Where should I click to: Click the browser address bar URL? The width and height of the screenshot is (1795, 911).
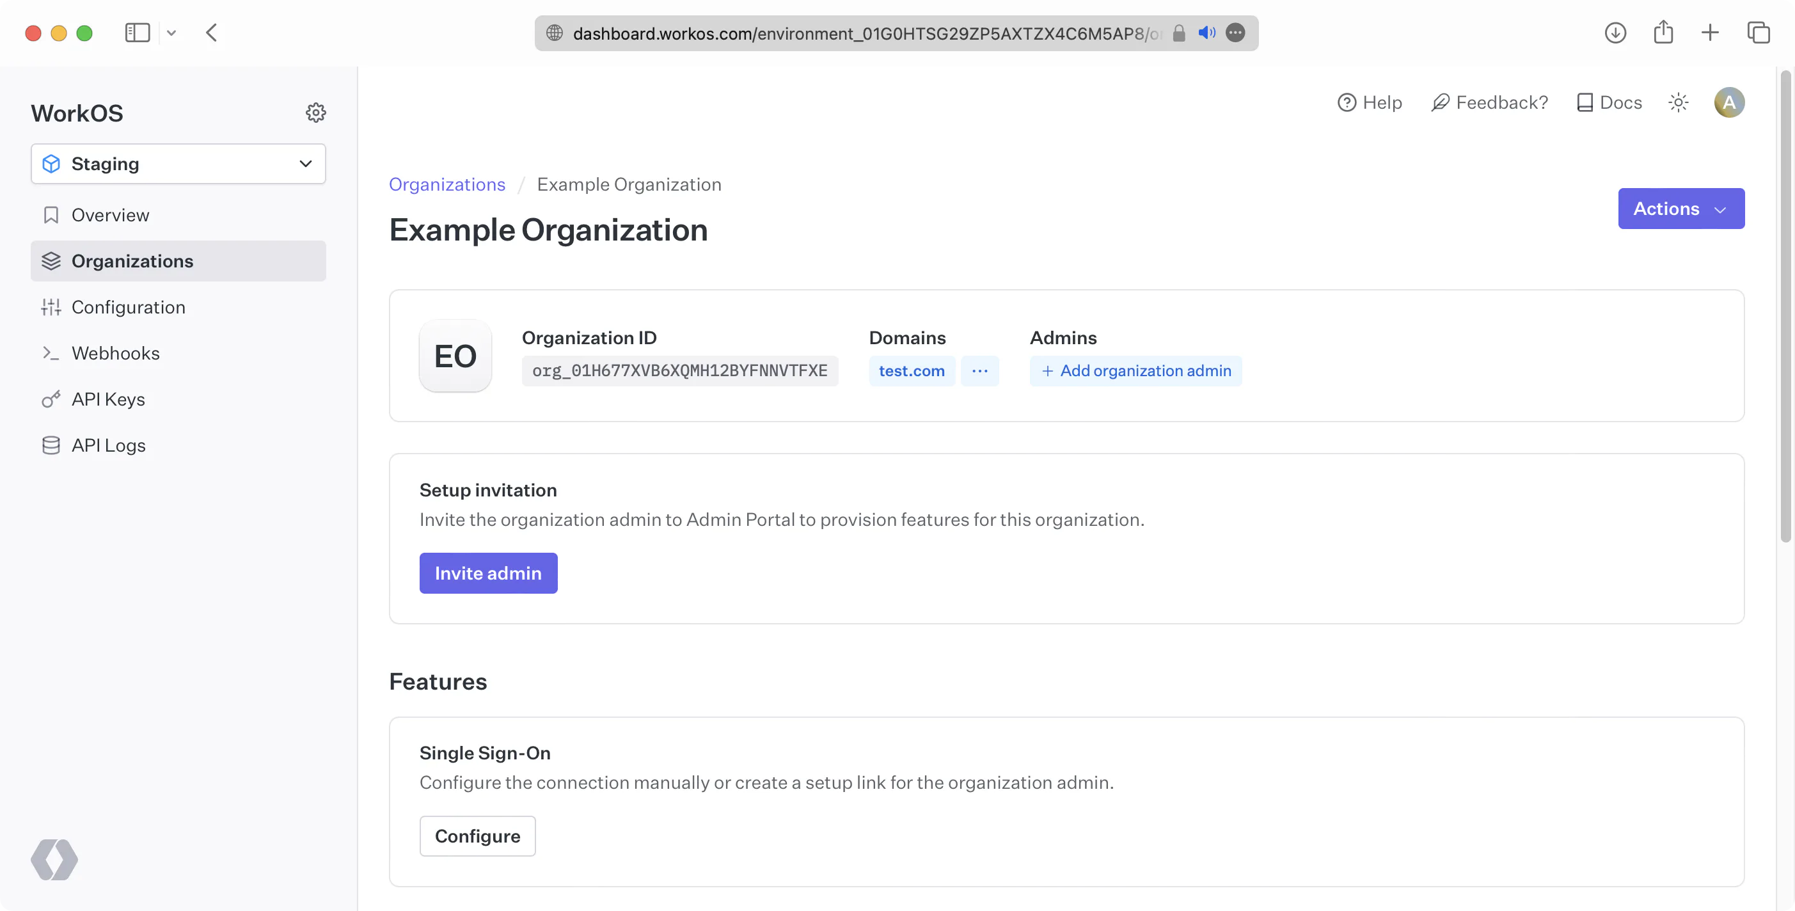coord(866,33)
